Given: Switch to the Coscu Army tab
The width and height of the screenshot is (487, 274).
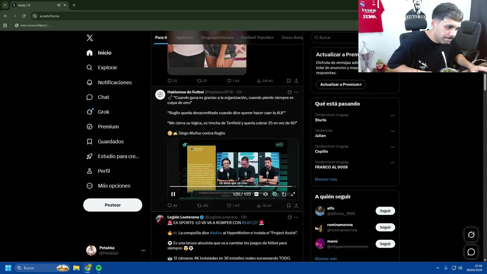Looking at the screenshot, I should [292, 37].
